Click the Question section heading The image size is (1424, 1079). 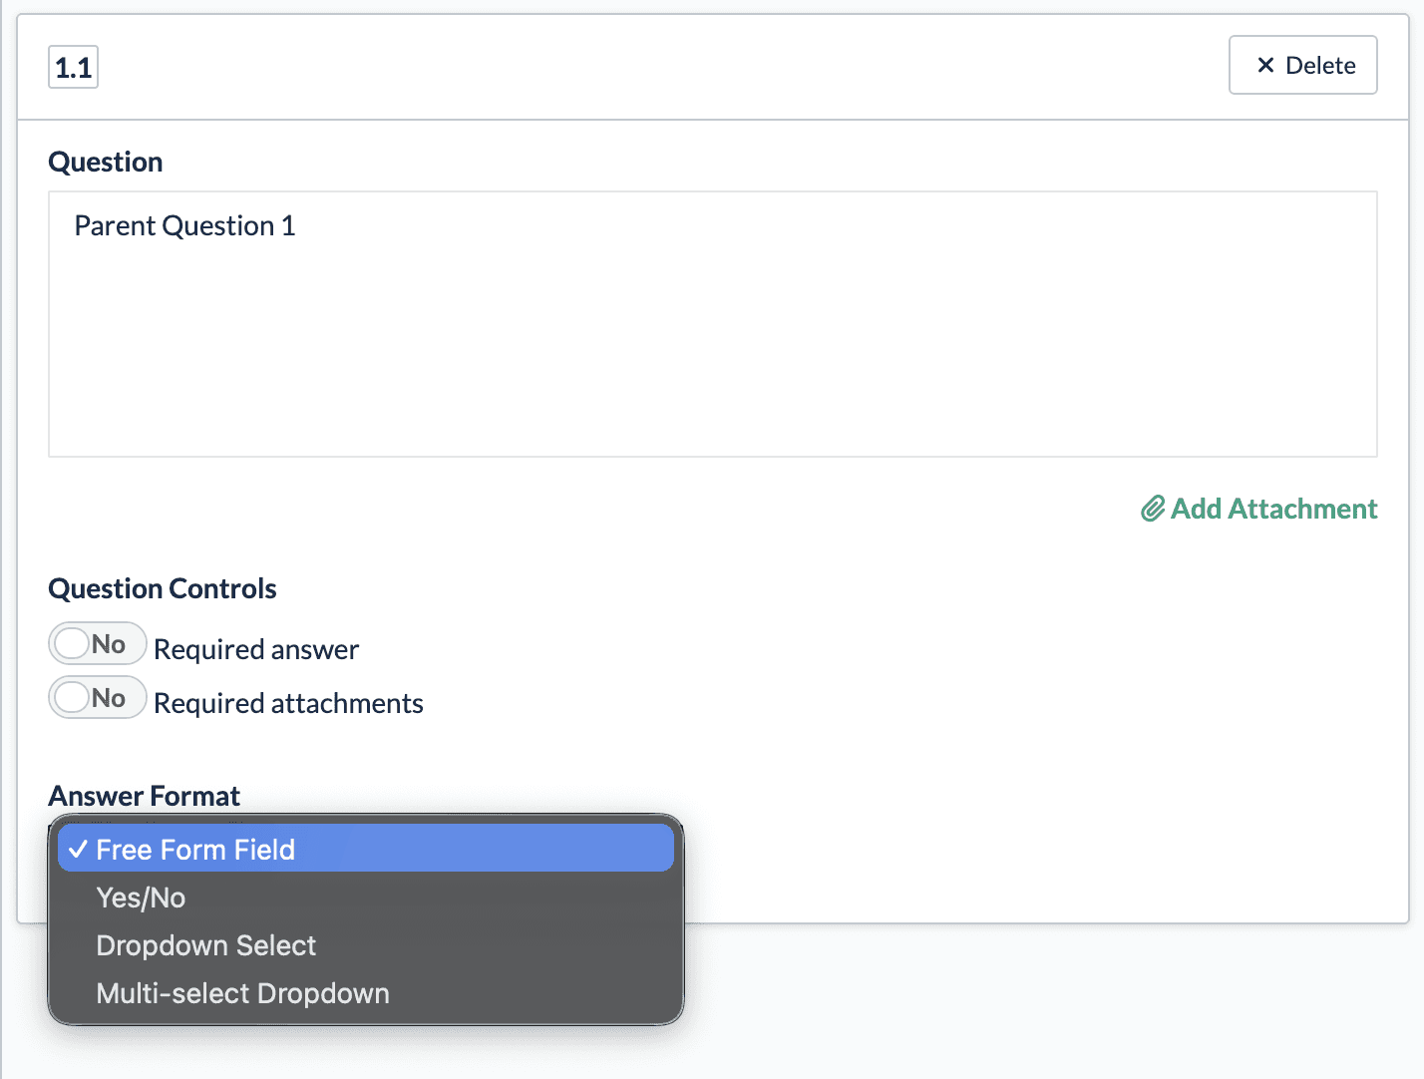click(105, 162)
